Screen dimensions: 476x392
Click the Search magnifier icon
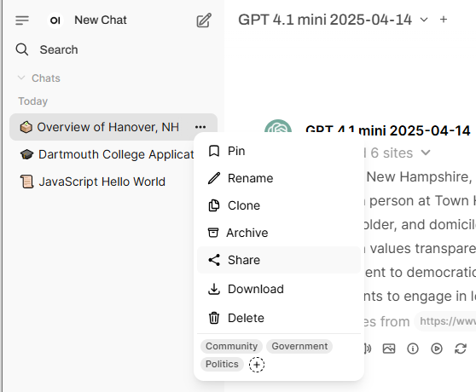(22, 49)
